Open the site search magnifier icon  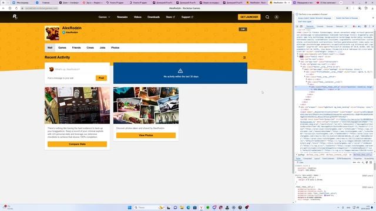267,17
